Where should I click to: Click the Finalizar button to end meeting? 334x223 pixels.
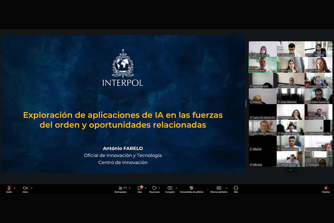(326, 188)
